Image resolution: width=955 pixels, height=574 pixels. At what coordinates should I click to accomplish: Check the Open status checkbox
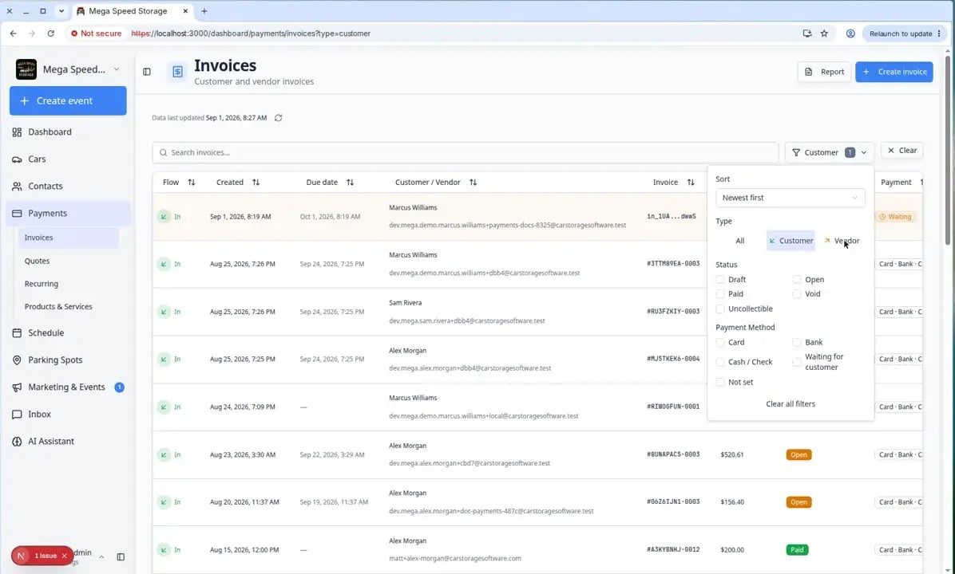797,280
